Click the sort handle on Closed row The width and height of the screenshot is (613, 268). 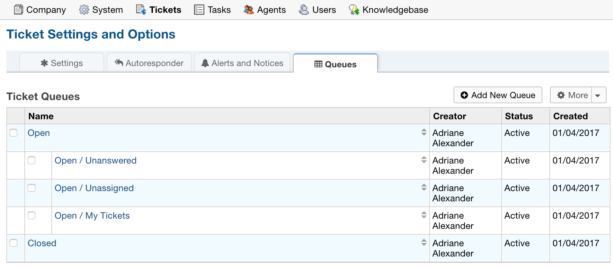point(424,242)
